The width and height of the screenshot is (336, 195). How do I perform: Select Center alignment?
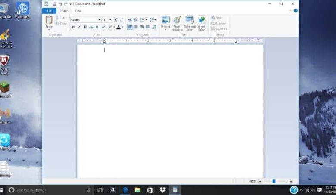pos(136,27)
